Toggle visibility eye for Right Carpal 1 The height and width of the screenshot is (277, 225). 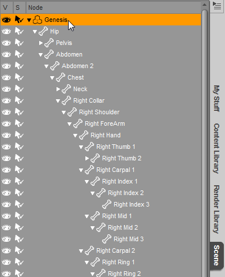(6, 170)
